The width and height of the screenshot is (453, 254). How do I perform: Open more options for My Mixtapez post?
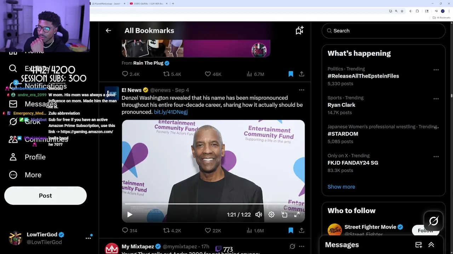pyautogui.click(x=302, y=247)
